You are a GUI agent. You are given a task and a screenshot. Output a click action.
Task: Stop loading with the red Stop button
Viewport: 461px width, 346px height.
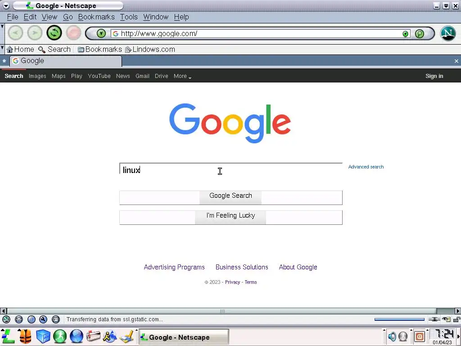pos(73,32)
